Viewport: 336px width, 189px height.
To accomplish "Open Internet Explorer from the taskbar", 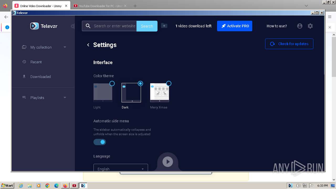I will pyautogui.click(x=21, y=186).
